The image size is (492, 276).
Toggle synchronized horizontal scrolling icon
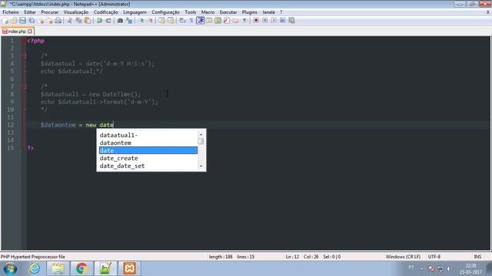click(171, 21)
